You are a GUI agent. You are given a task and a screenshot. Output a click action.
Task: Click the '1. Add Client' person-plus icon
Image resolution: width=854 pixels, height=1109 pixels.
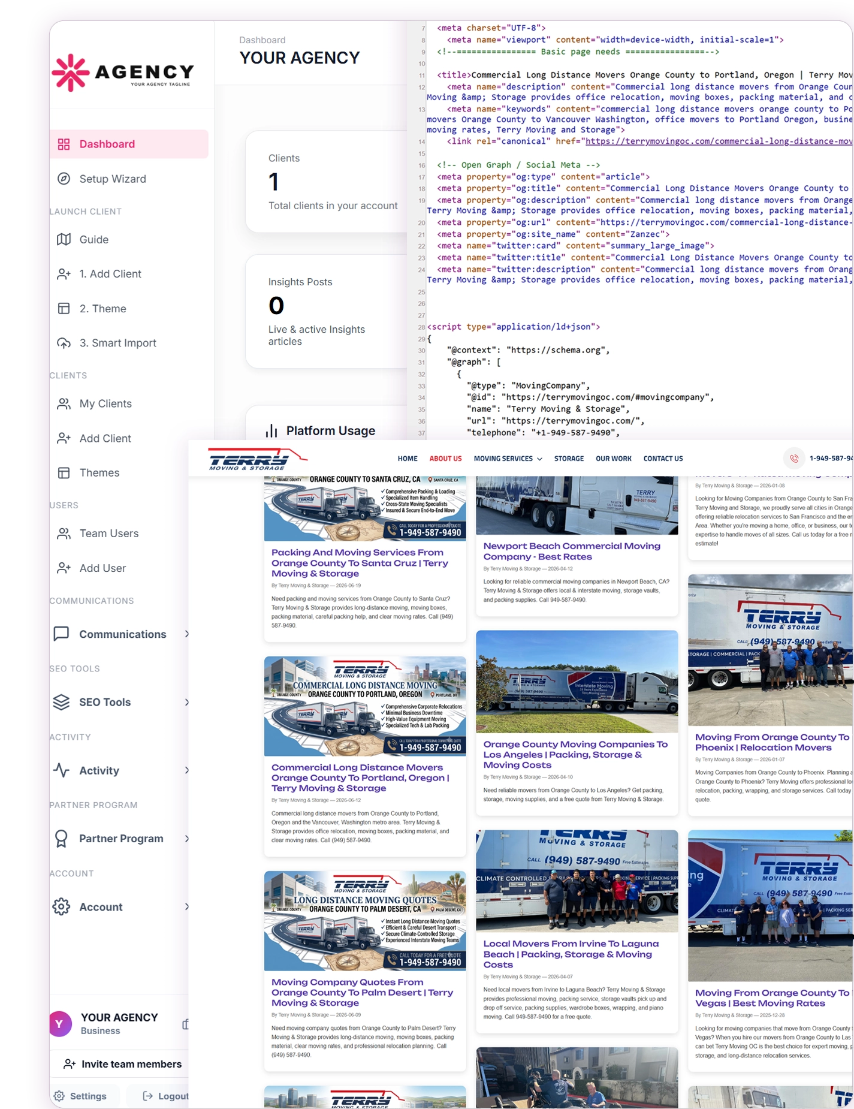[64, 274]
